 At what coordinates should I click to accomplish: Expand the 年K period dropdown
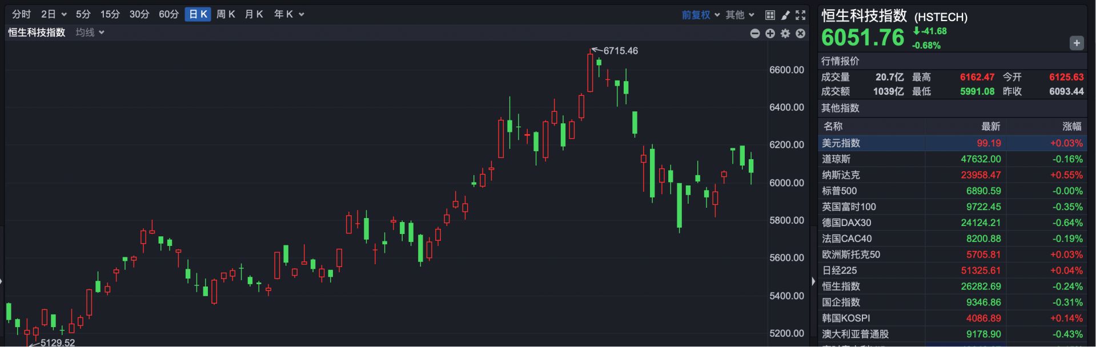pos(288,14)
